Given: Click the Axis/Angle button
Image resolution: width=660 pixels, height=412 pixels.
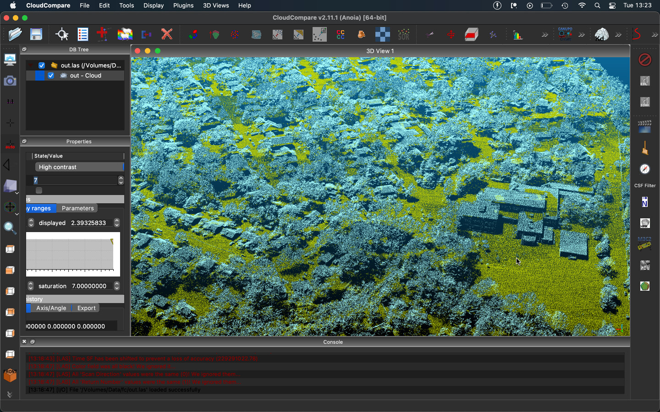Looking at the screenshot, I should pos(51,308).
